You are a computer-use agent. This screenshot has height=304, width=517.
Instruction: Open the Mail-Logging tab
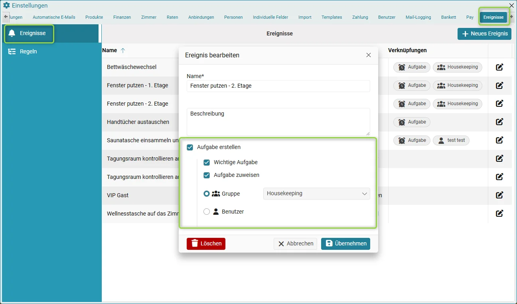[418, 17]
